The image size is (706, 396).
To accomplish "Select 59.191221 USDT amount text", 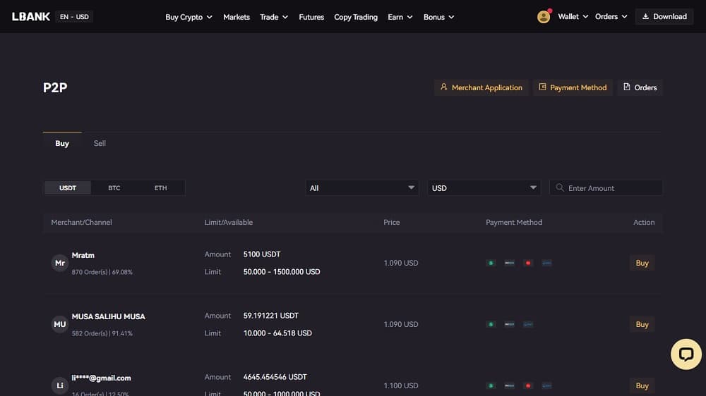I will click(x=271, y=316).
